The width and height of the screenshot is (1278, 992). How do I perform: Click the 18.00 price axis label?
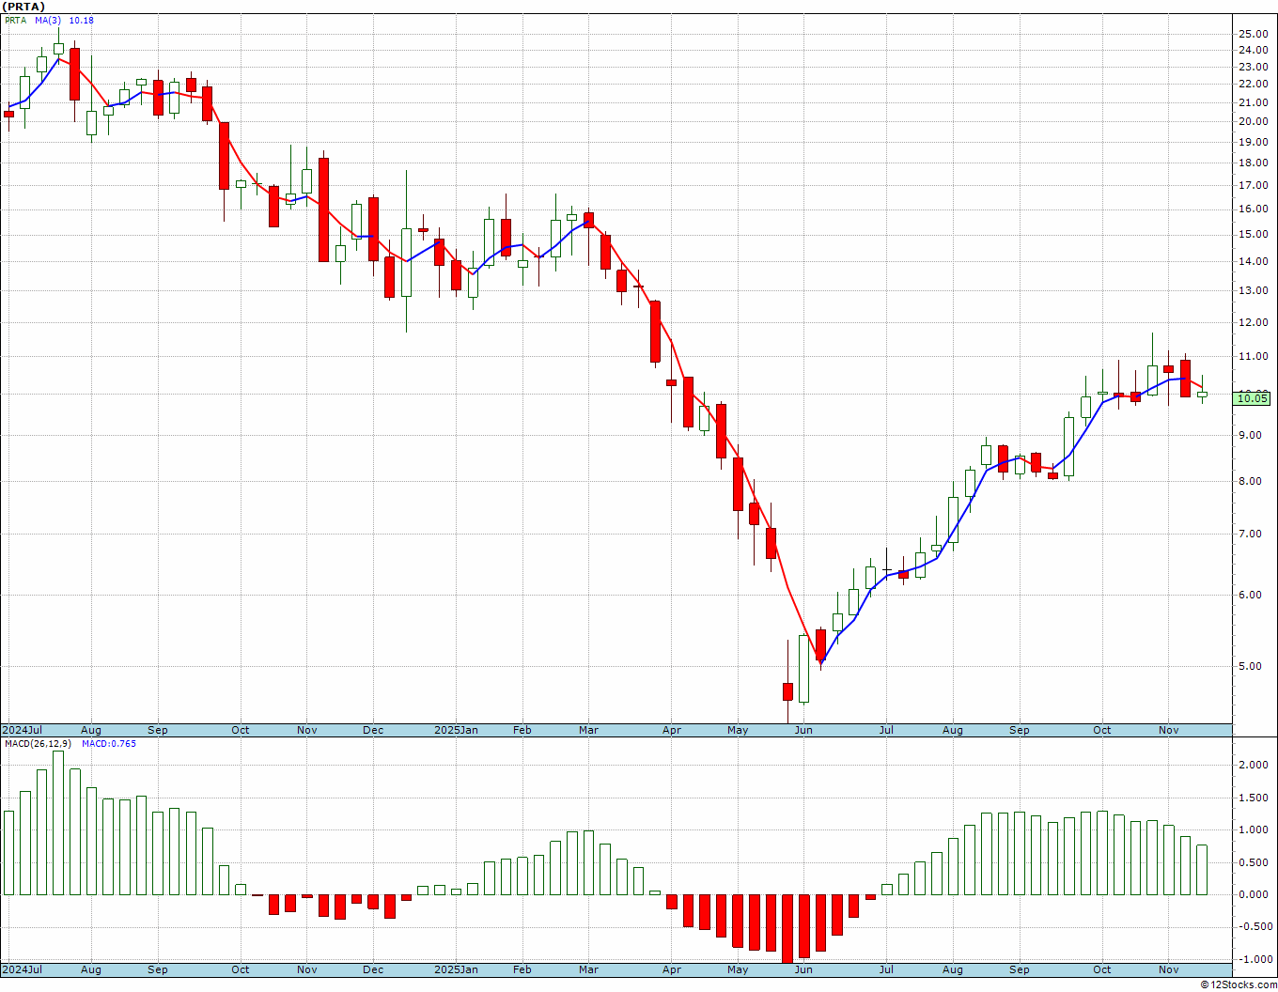tap(1254, 163)
